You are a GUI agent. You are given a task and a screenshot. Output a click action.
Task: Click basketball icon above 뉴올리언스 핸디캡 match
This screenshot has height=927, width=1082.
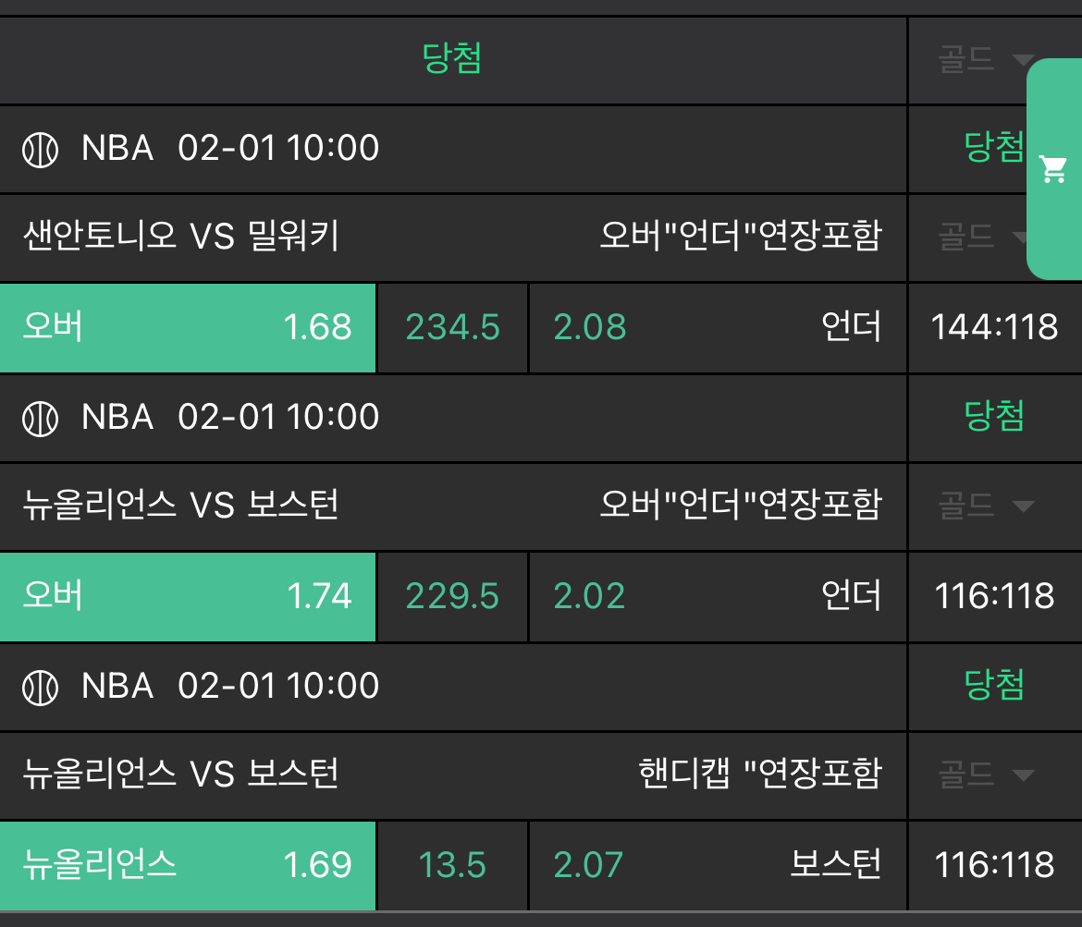coord(40,687)
